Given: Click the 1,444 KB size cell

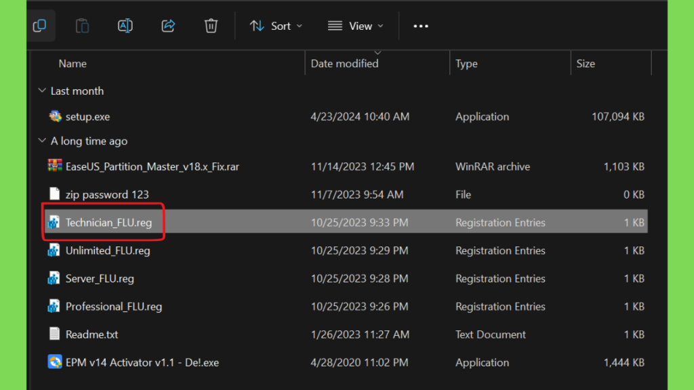Looking at the screenshot, I should [x=624, y=363].
